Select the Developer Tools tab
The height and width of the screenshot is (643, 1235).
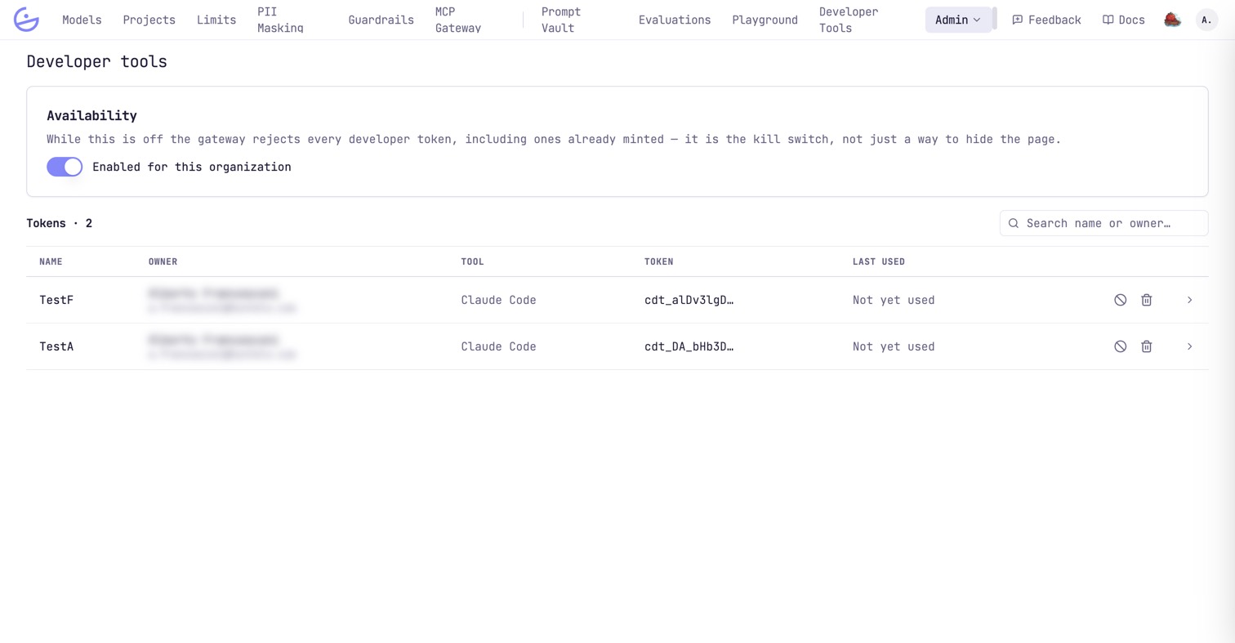tap(849, 20)
